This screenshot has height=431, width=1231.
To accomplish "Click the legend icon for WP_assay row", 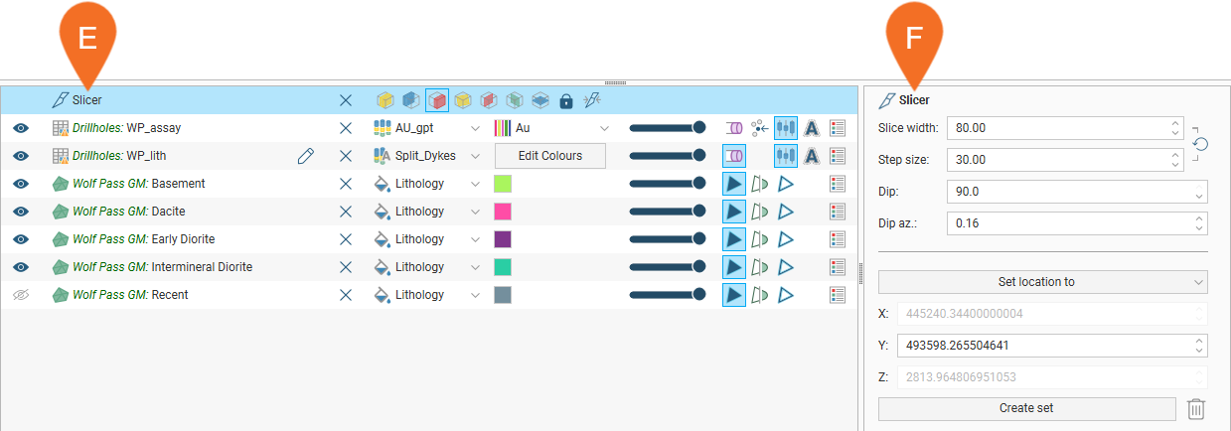I will coord(837,128).
